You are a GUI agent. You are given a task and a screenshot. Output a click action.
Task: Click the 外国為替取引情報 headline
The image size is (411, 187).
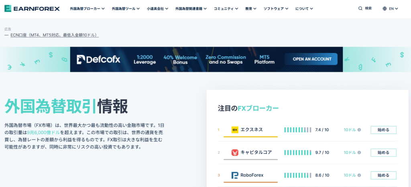(66, 107)
